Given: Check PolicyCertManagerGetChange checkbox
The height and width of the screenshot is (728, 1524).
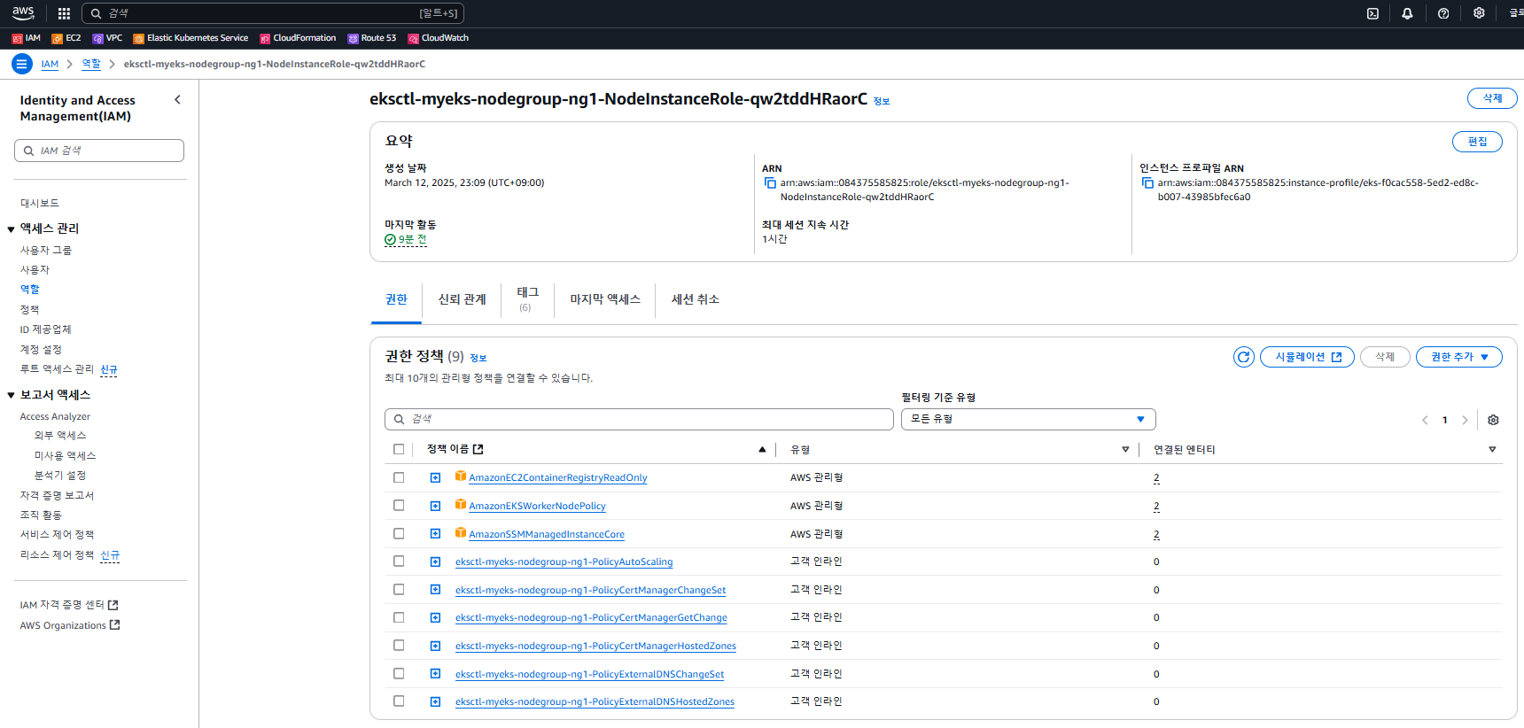Looking at the screenshot, I should 399,617.
